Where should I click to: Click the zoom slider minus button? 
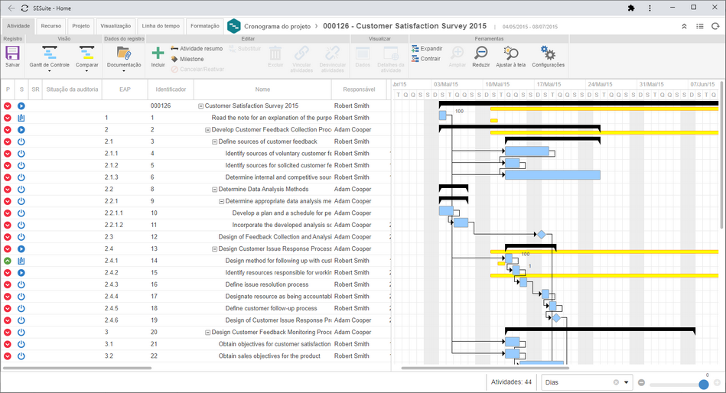641,383
